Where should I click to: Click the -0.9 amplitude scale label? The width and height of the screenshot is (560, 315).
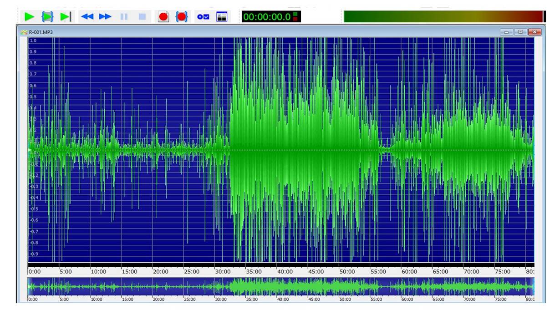(34, 254)
